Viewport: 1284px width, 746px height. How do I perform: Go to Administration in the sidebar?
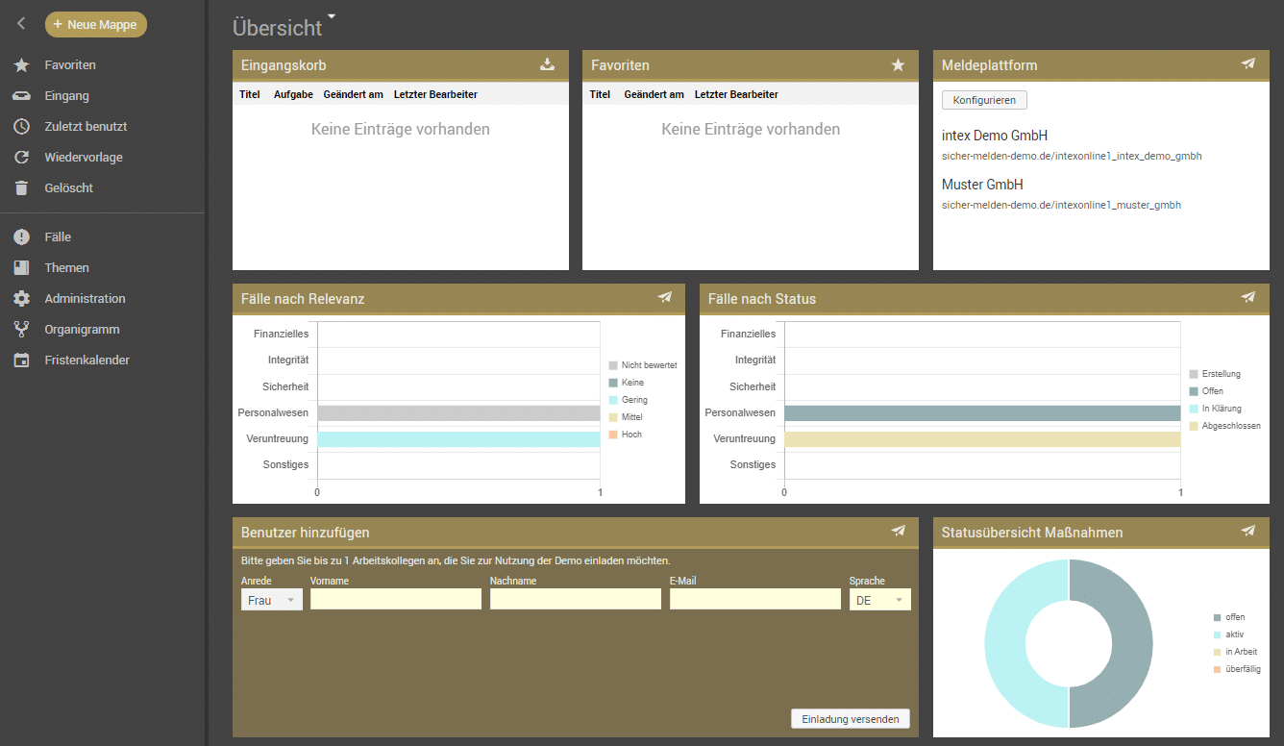85,298
